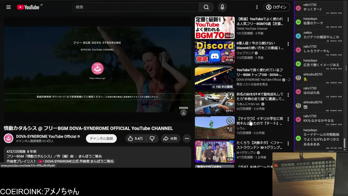Open the M-1グランプリ channel name
Image resolution: width=348 pixels, height=196 pixels.
pyautogui.click(x=246, y=153)
